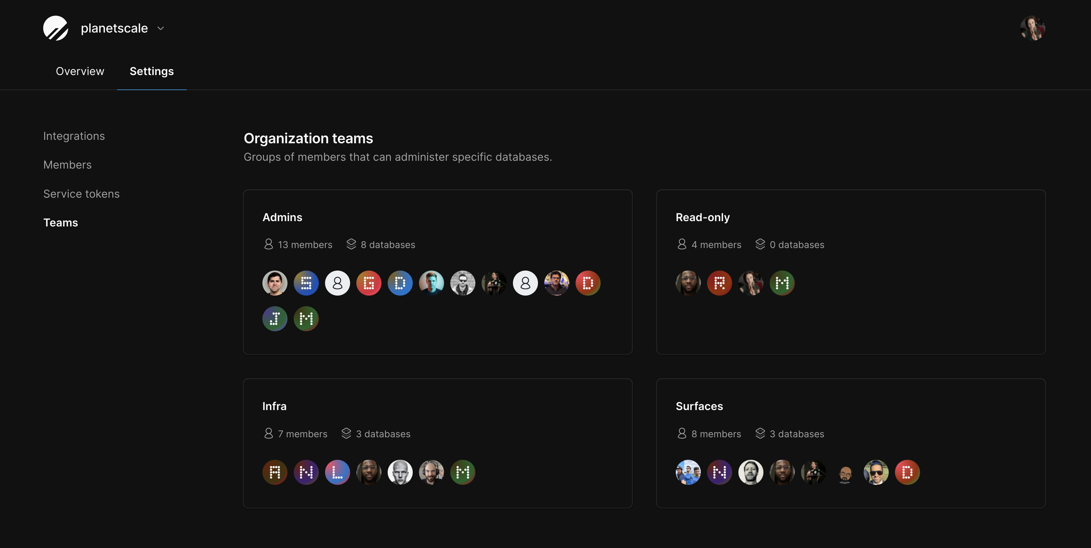Open the first member avatar in Admins
The width and height of the screenshot is (1091, 548).
click(x=274, y=283)
